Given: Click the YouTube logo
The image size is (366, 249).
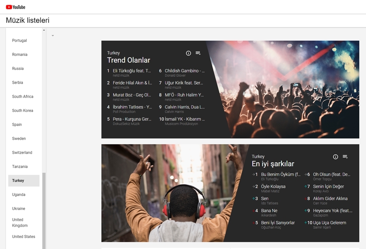Looking at the screenshot, I should click(x=15, y=7).
